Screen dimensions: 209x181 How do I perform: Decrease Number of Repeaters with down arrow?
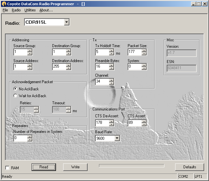click(x=30, y=140)
